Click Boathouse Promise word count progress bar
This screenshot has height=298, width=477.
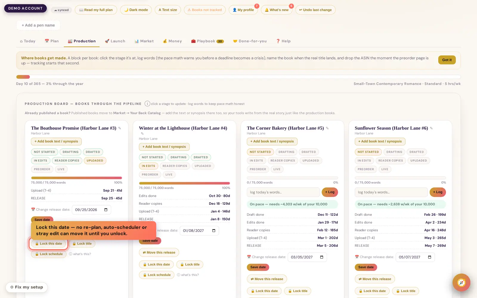[77, 178]
